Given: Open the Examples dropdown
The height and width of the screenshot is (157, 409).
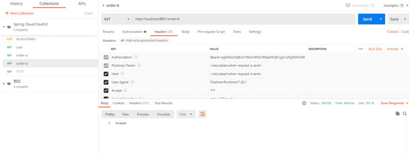Looking at the screenshot, I should [x=396, y=5].
